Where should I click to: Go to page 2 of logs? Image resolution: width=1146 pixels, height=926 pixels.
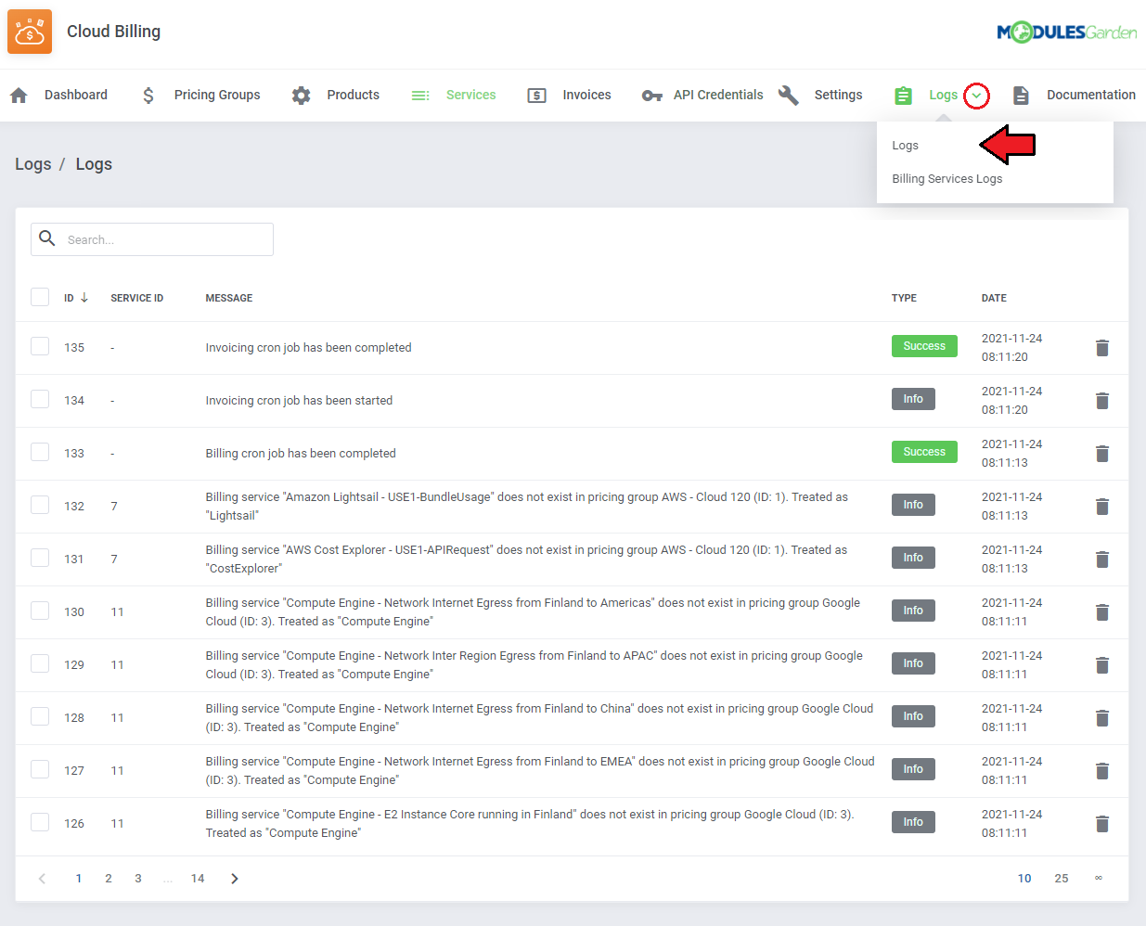tap(109, 879)
